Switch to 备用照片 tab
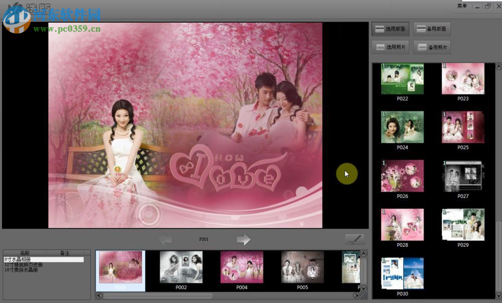 tap(432, 47)
